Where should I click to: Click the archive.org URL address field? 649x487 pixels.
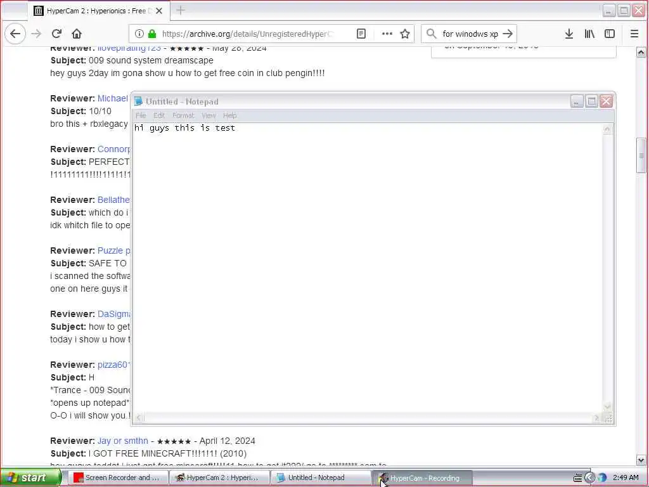click(x=248, y=34)
